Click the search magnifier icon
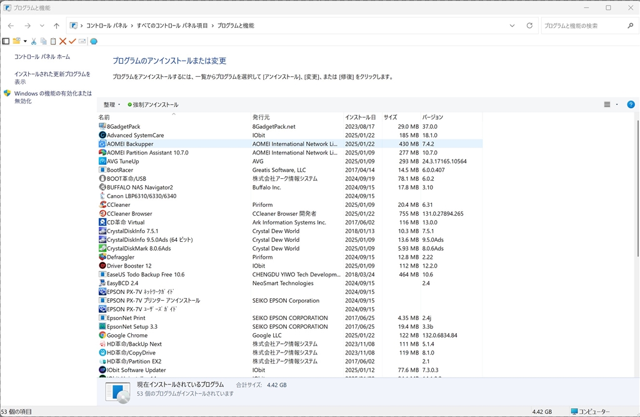 (x=630, y=26)
